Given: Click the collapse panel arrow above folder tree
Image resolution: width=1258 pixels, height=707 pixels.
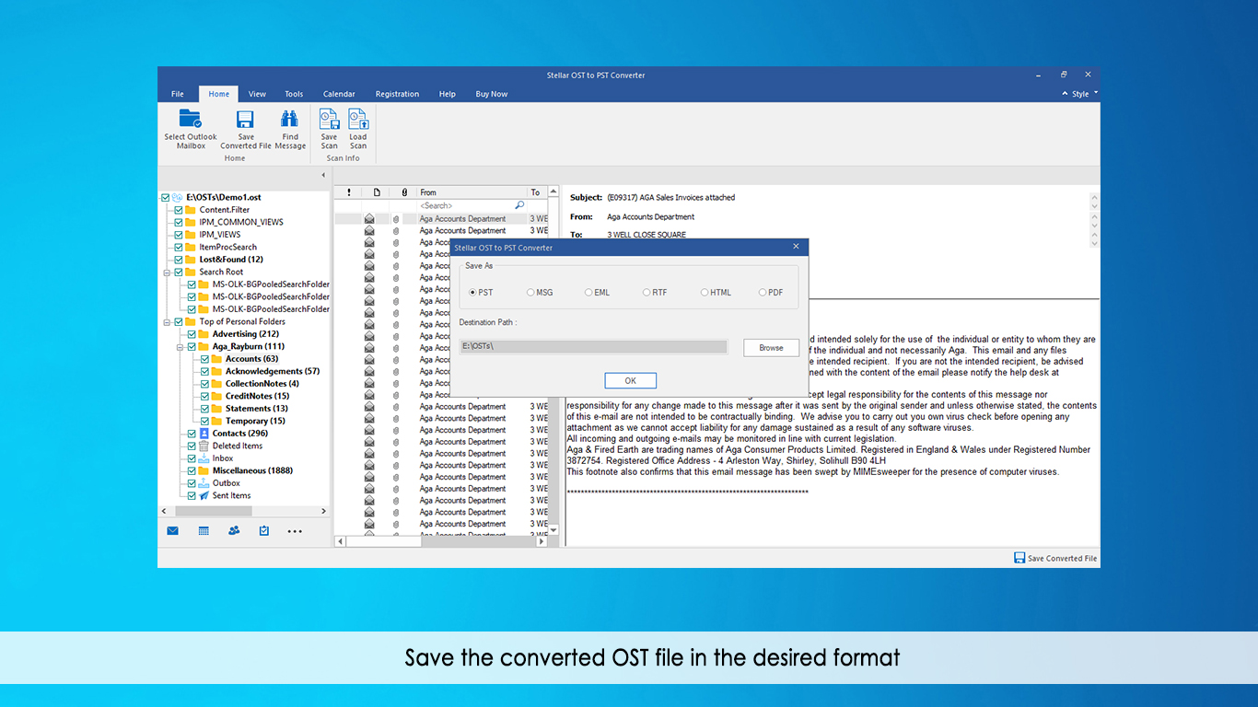Looking at the screenshot, I should coord(323,175).
